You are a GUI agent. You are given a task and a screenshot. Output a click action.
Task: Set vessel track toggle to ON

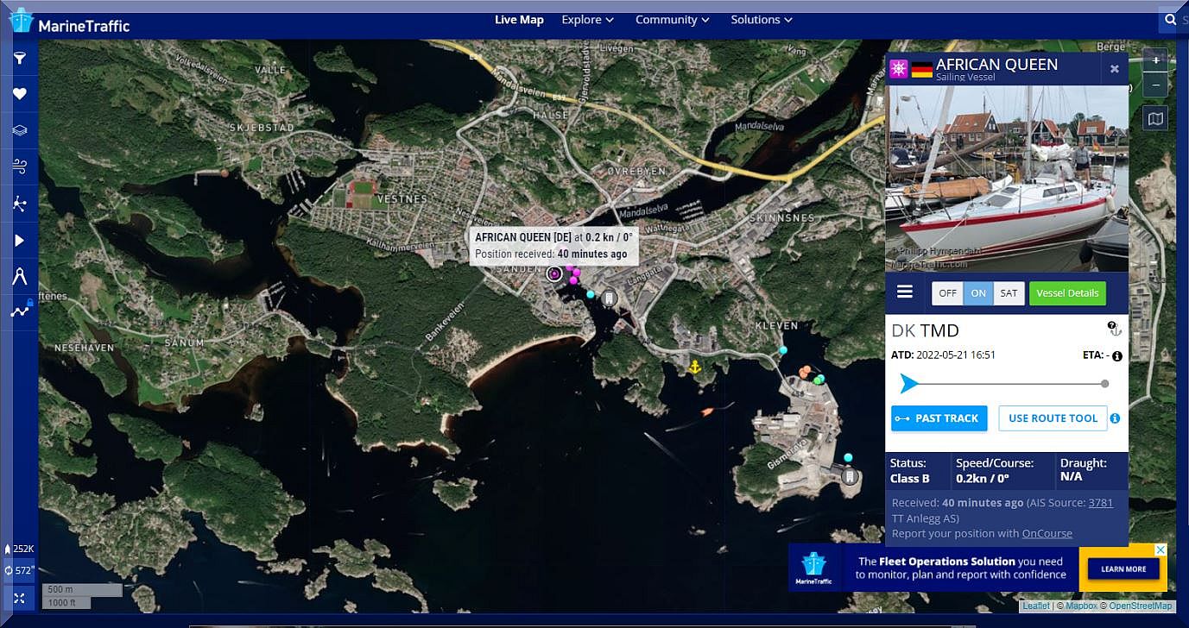click(978, 293)
